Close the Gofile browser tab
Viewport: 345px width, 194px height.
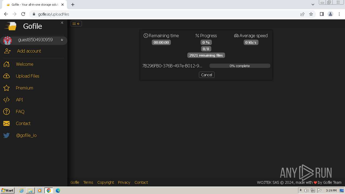pos(63,5)
